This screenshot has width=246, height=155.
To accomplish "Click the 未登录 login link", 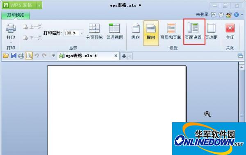I will click(202, 15).
